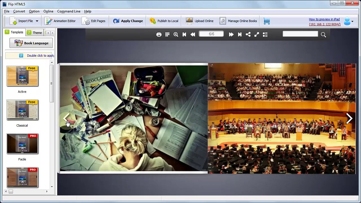The image size is (361, 203).
Task: Switch to the Template tab
Action: tap(14, 32)
